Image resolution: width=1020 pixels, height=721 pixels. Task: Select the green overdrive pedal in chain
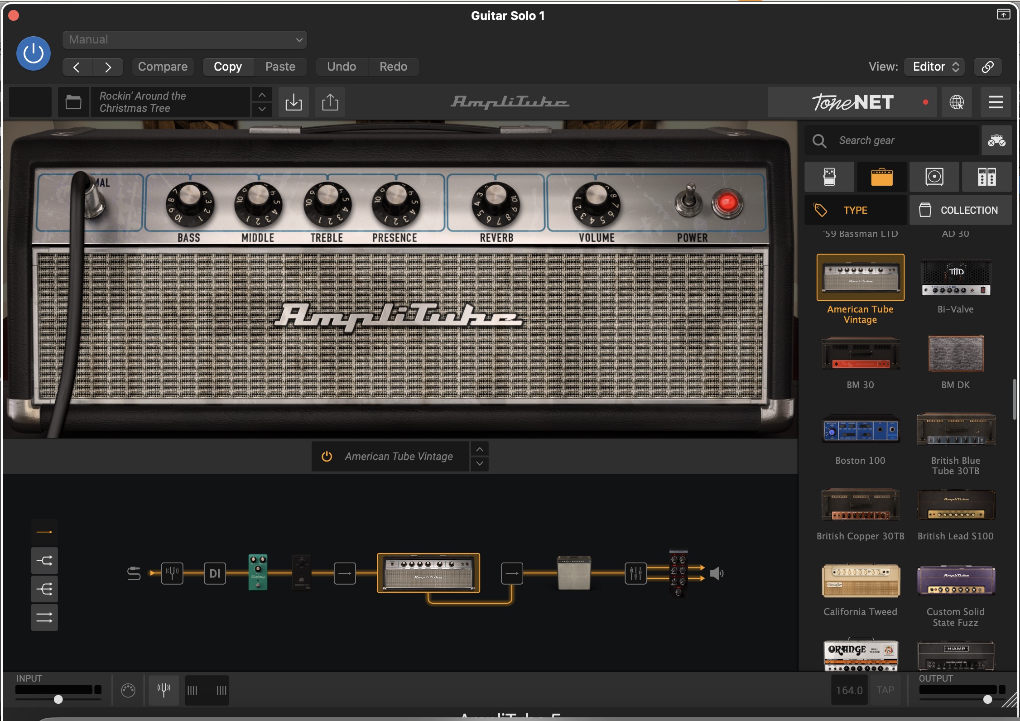click(258, 572)
